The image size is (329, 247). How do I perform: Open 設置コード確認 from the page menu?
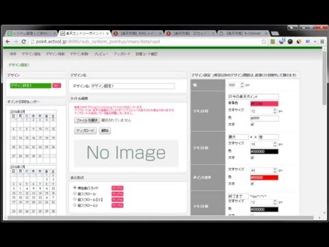(x=147, y=54)
